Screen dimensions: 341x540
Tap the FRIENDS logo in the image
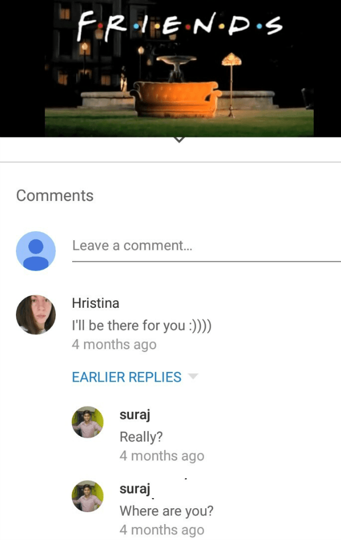180,26
